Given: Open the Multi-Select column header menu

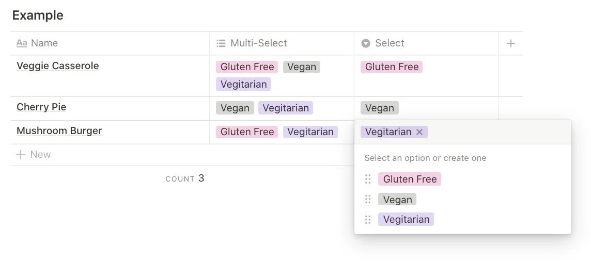Looking at the screenshot, I should click(x=282, y=43).
